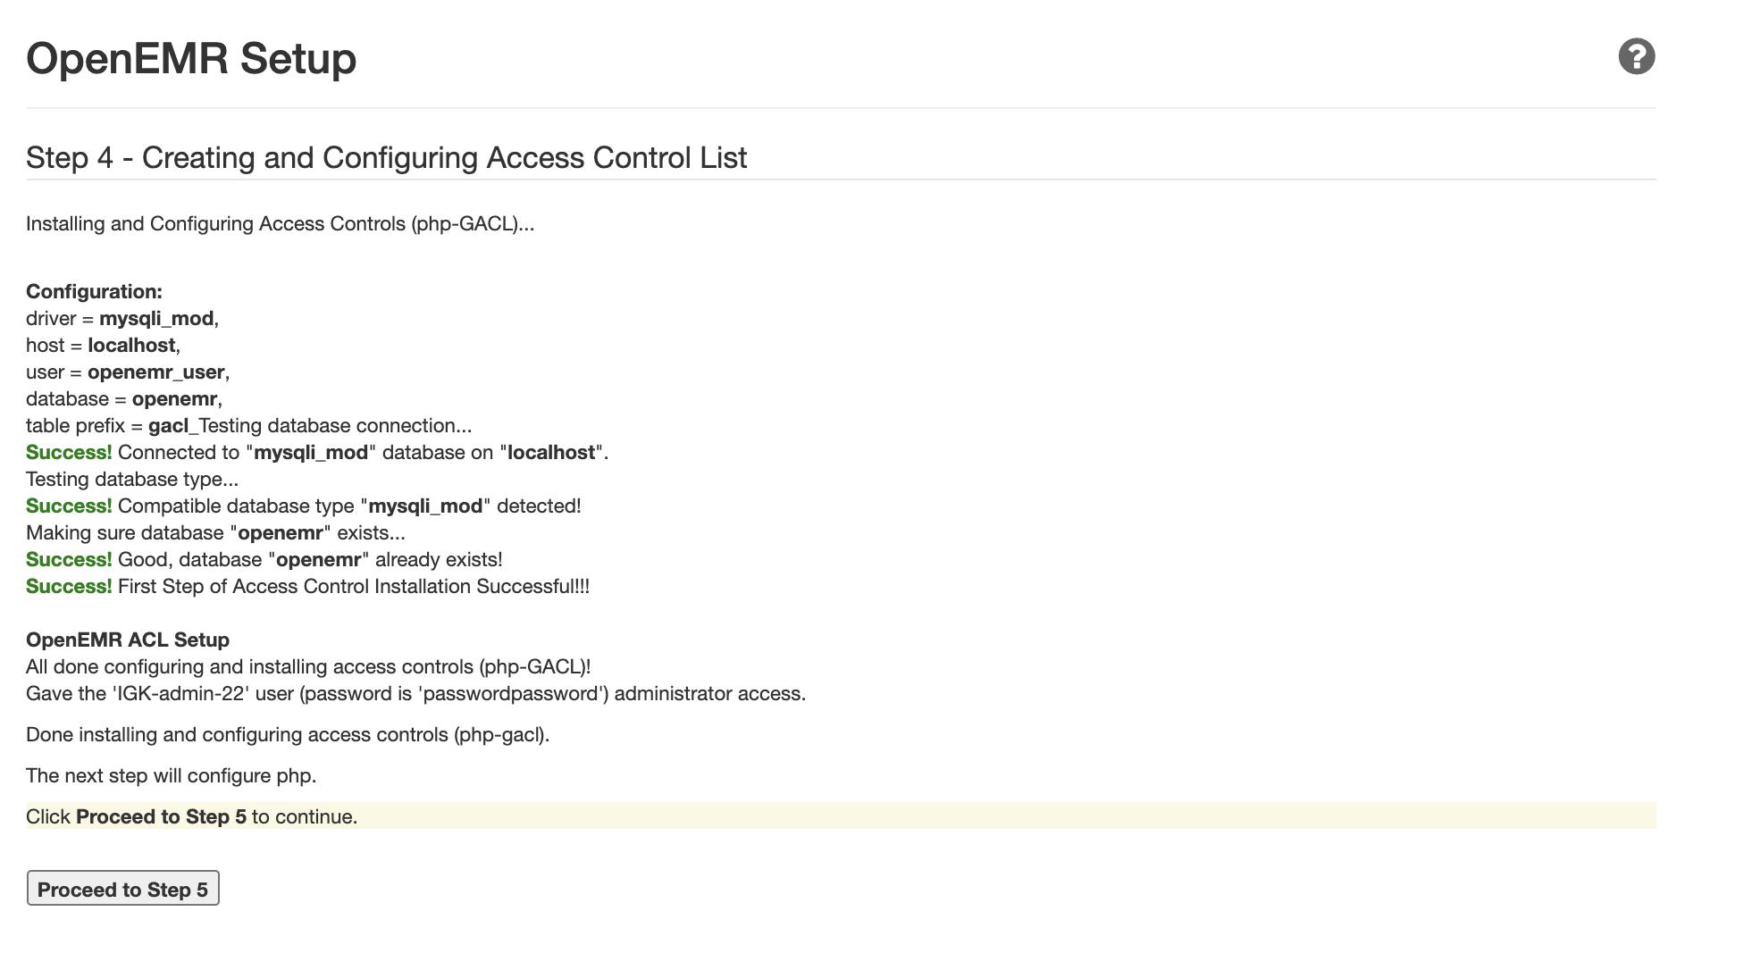Screen dimensions: 1760x970
Task: Click the gacl_ table prefix text
Action: pos(172,426)
